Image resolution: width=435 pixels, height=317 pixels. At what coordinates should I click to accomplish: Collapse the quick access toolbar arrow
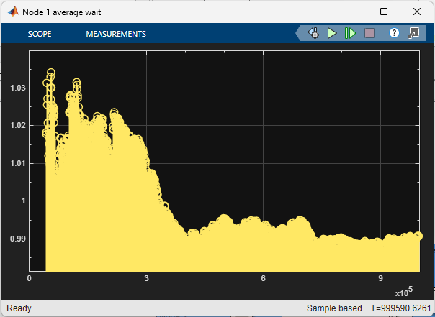[299, 34]
